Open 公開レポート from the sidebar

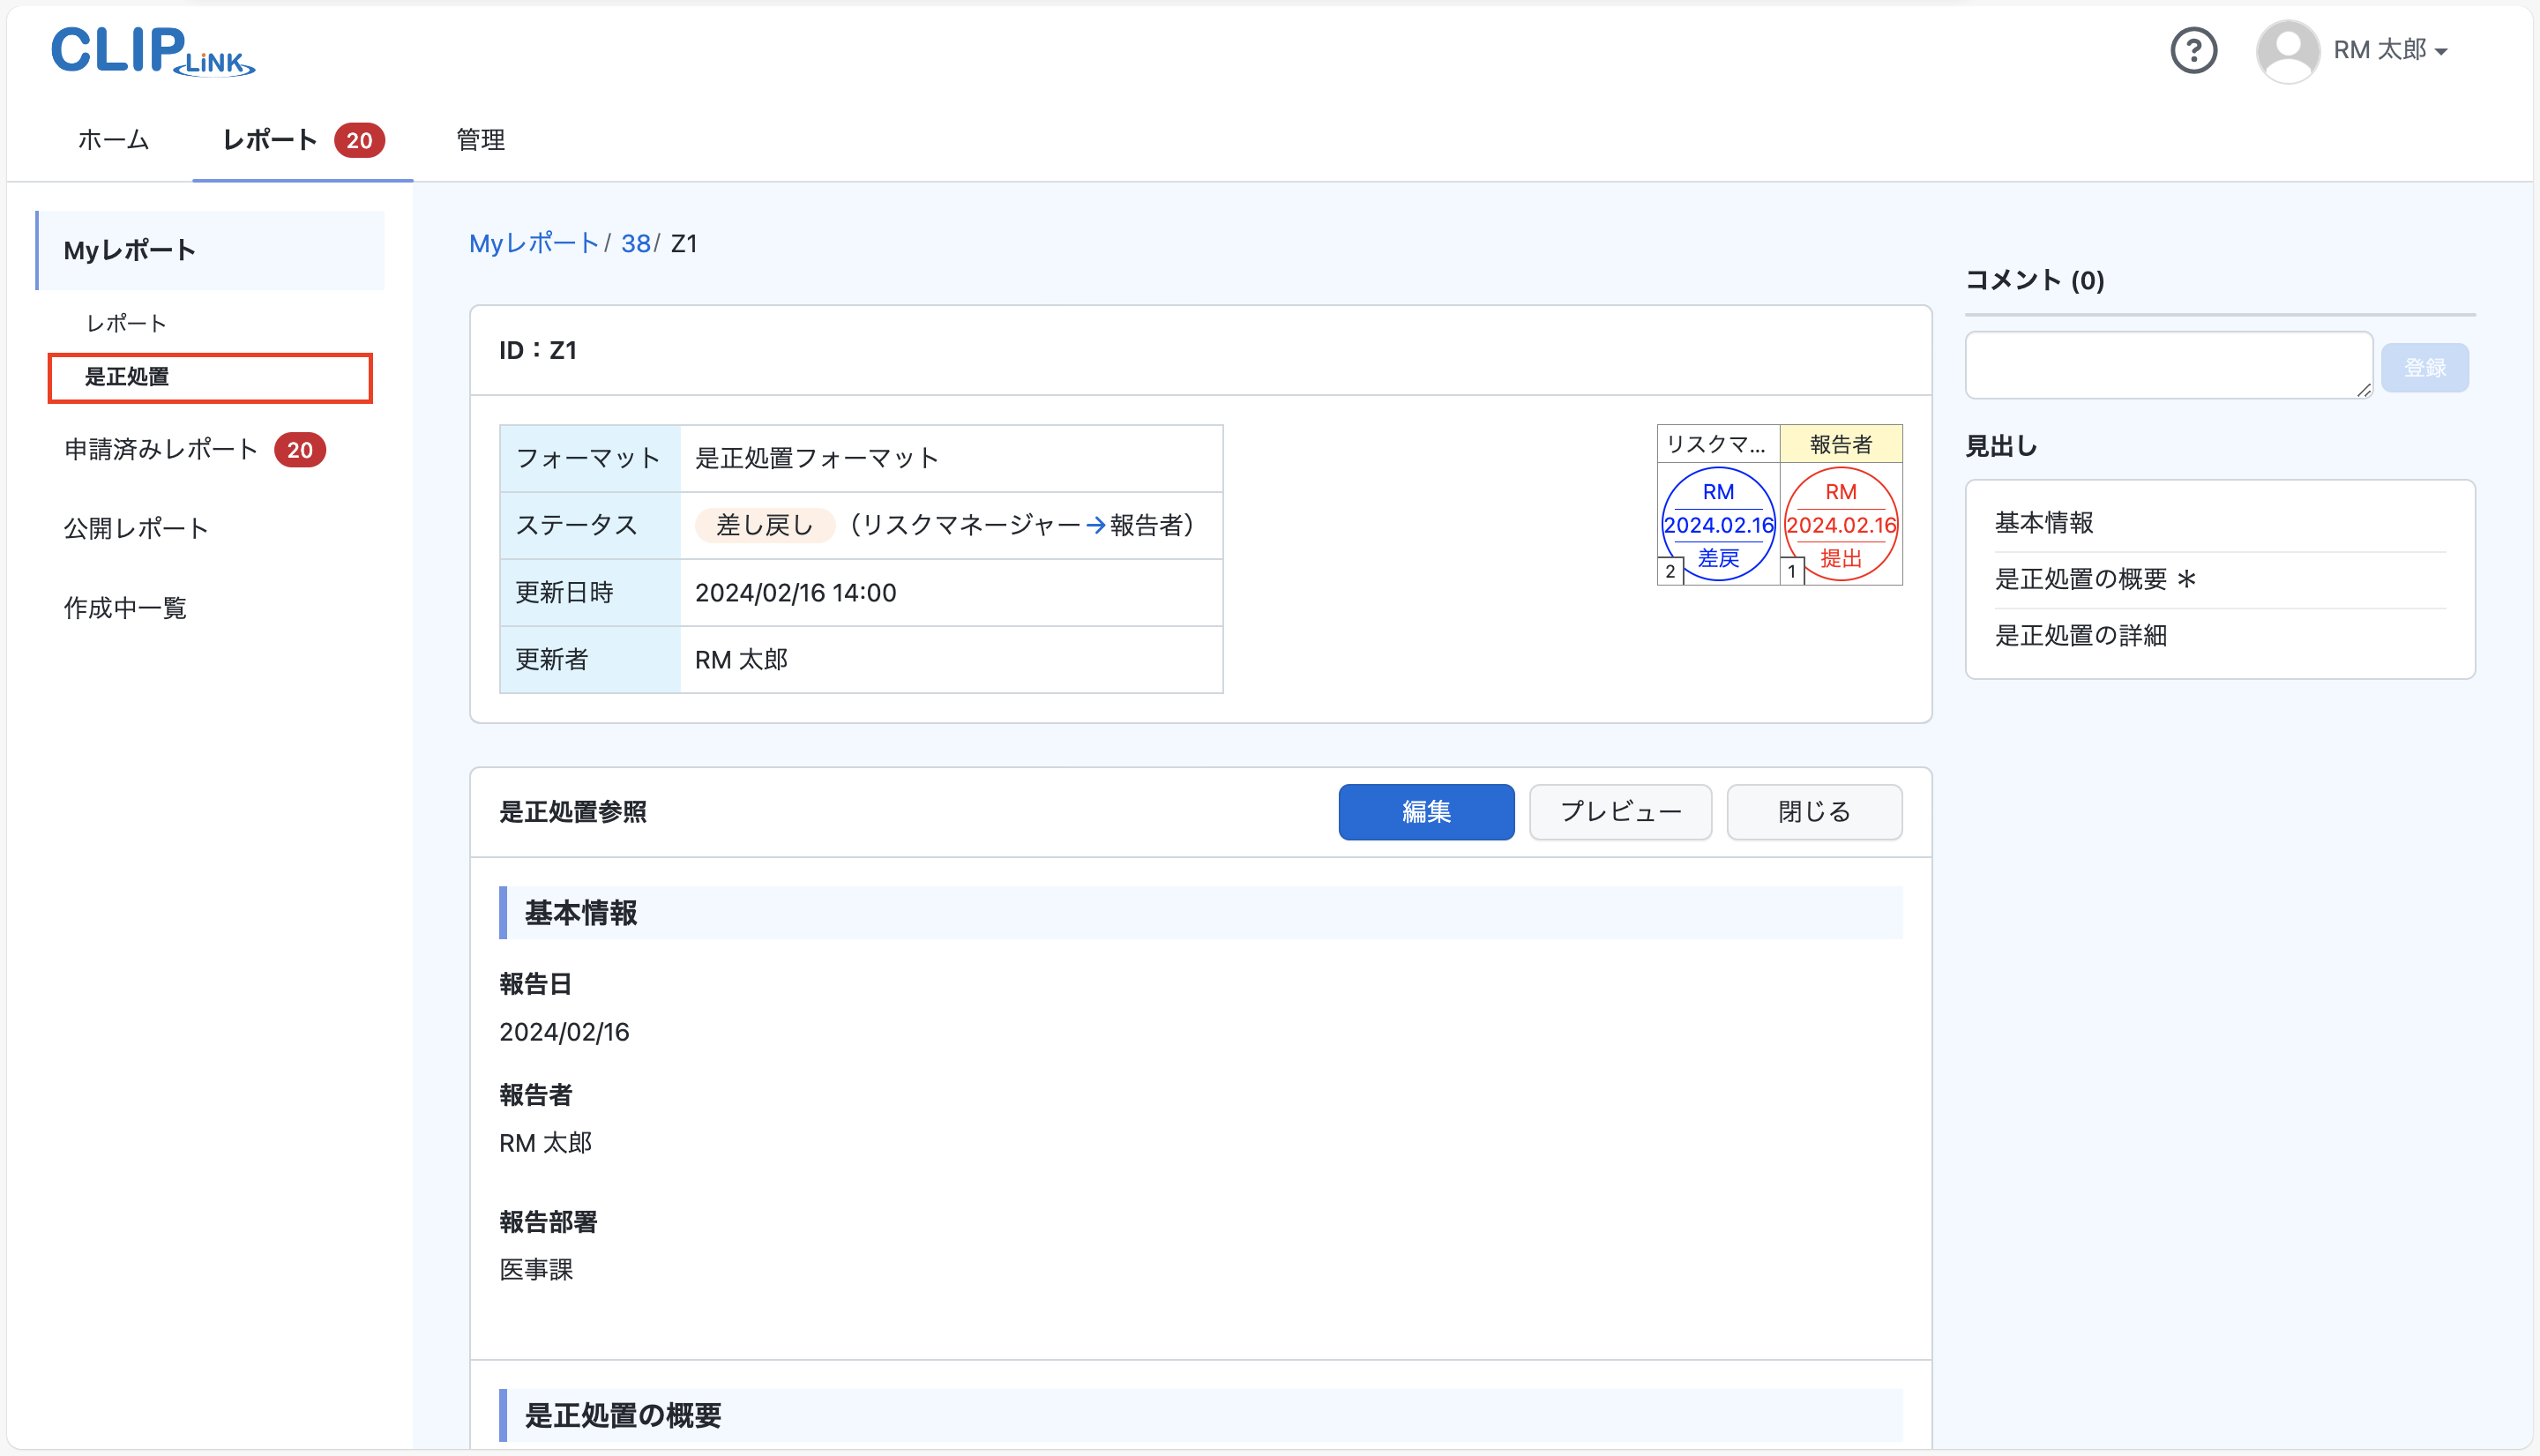coord(136,527)
